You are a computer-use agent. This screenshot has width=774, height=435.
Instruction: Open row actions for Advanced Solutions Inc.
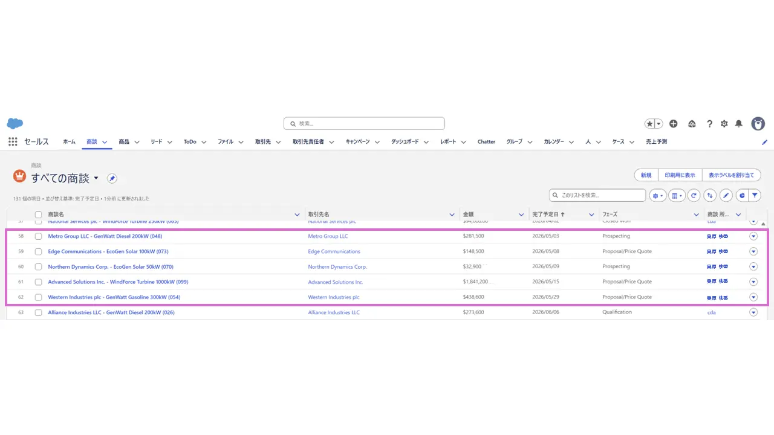[x=753, y=282]
